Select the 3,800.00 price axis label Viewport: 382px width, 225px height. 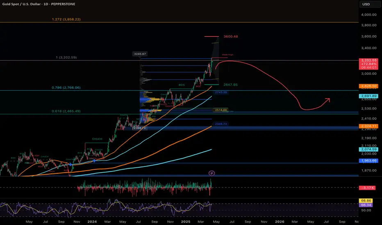369,25
